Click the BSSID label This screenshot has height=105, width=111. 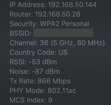pyautogui.click(x=20, y=33)
